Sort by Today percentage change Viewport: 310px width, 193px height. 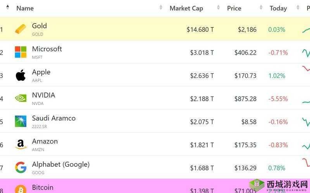(278, 8)
